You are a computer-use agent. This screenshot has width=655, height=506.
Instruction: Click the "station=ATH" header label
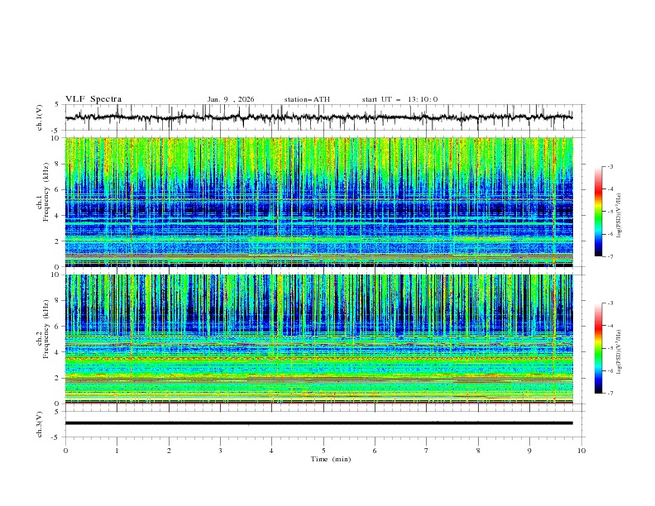pyautogui.click(x=307, y=99)
